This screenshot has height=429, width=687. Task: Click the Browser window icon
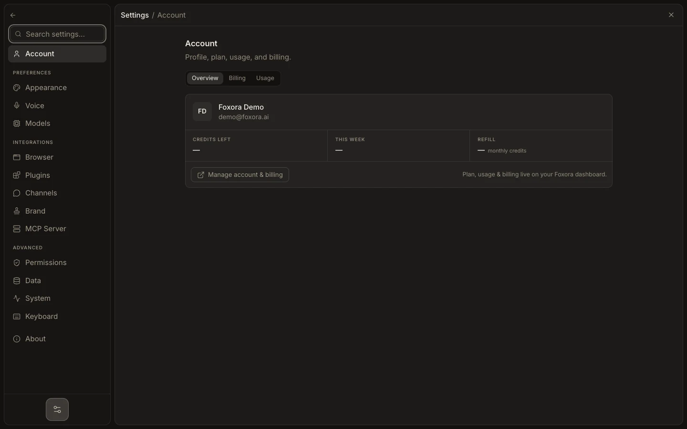click(x=17, y=157)
